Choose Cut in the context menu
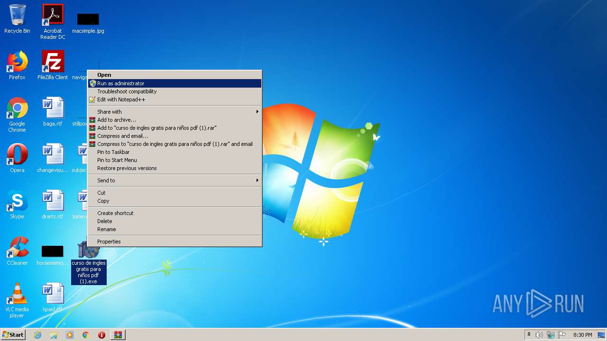The height and width of the screenshot is (341, 607). [175, 193]
